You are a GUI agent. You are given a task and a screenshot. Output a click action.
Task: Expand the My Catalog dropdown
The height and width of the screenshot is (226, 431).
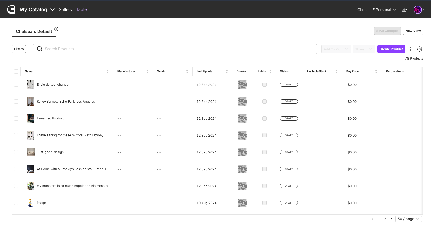point(52,10)
